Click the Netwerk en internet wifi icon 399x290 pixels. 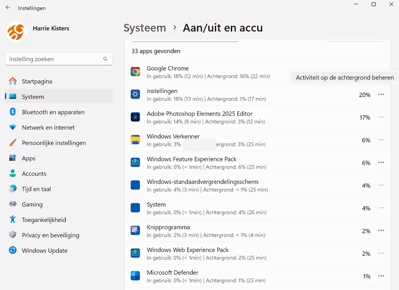pyautogui.click(x=13, y=127)
